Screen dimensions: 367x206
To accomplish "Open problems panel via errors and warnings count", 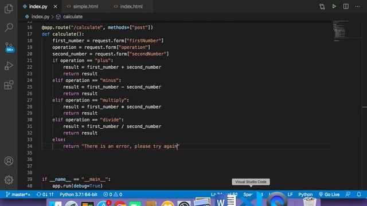I will point(112,195).
